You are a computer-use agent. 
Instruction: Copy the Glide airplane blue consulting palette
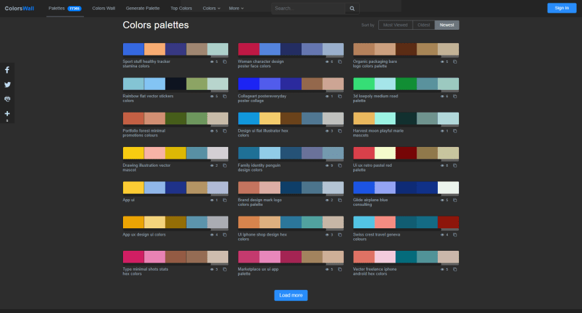click(x=455, y=200)
